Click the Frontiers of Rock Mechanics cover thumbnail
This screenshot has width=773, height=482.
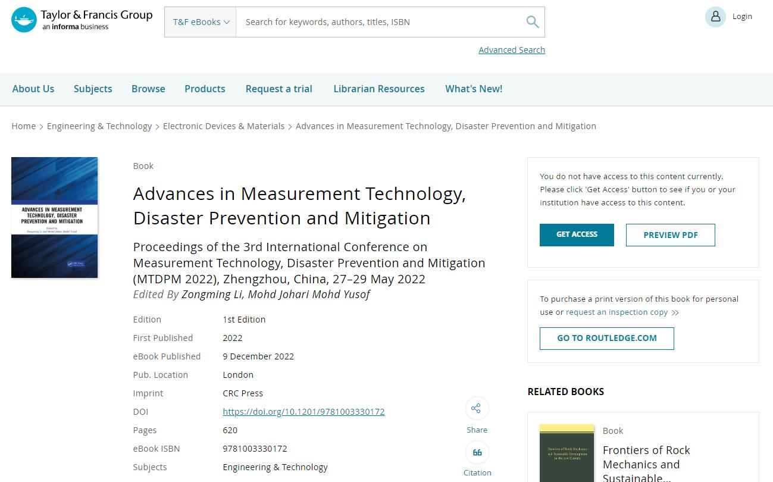point(567,453)
